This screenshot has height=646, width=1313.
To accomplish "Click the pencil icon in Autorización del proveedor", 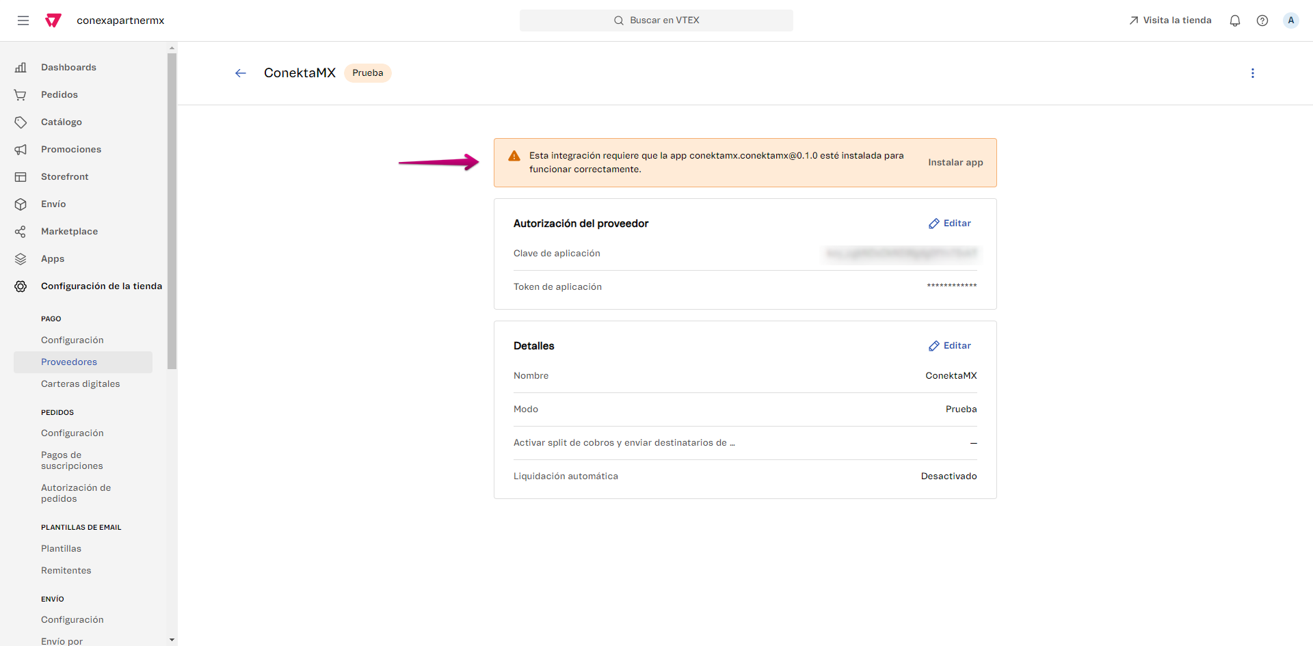I will (x=934, y=224).
